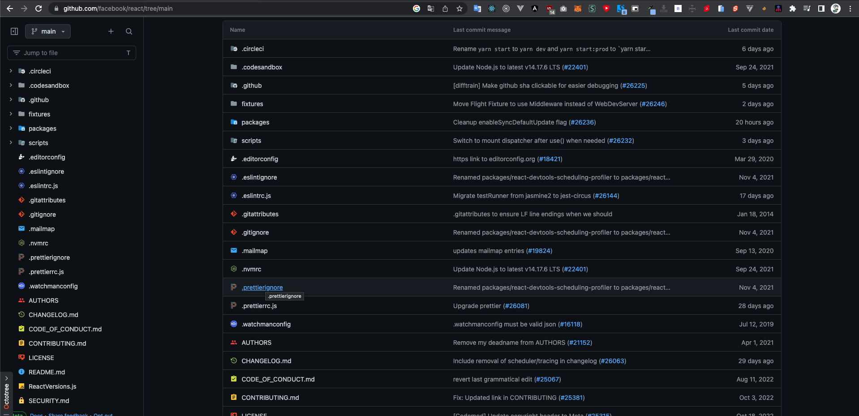Viewport: 859px width, 416px height.
Task: Open the sidebar search icon
Action: [129, 31]
